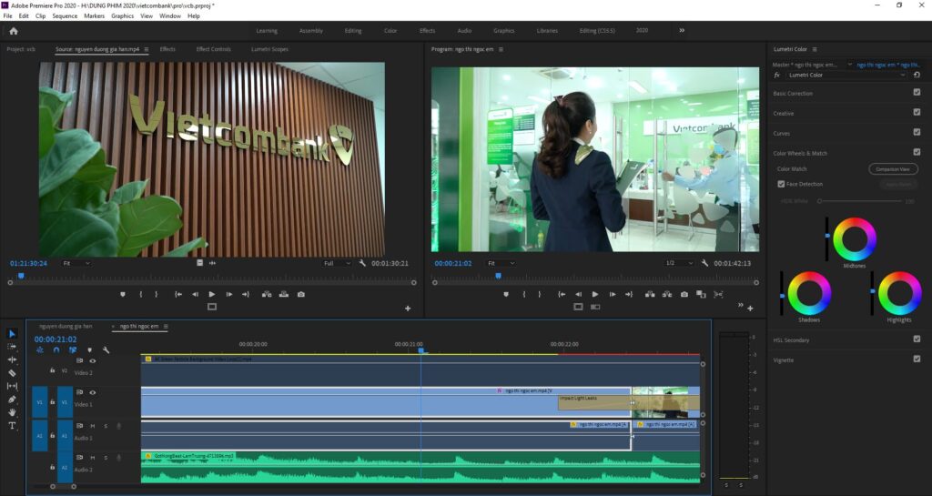Show overflow workspaces chevron
Image resolution: width=932 pixels, height=496 pixels.
[682, 30]
